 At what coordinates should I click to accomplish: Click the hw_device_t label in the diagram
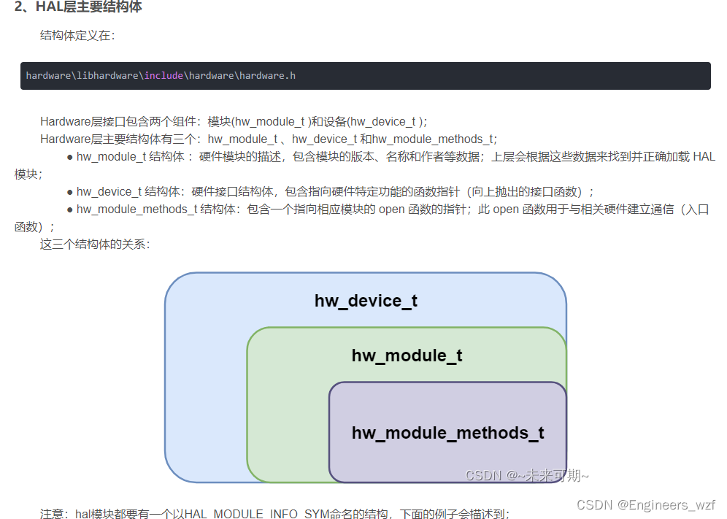click(x=365, y=300)
